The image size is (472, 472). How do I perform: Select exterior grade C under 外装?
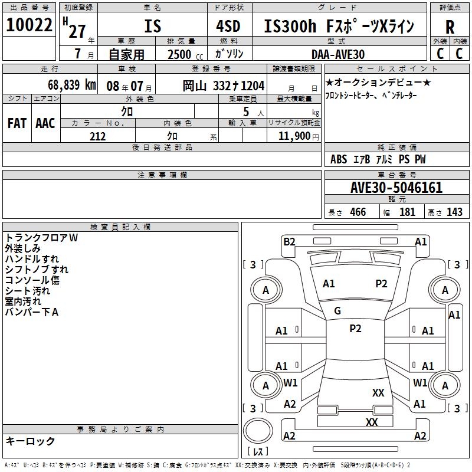440,54
